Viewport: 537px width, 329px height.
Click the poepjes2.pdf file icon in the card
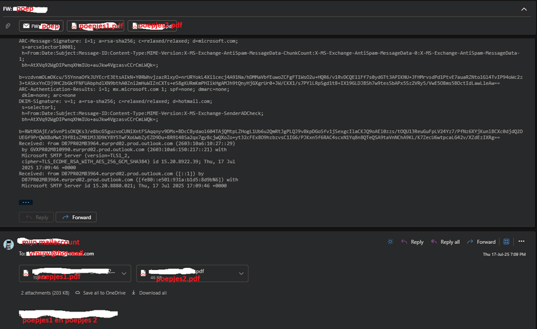pos(143,273)
